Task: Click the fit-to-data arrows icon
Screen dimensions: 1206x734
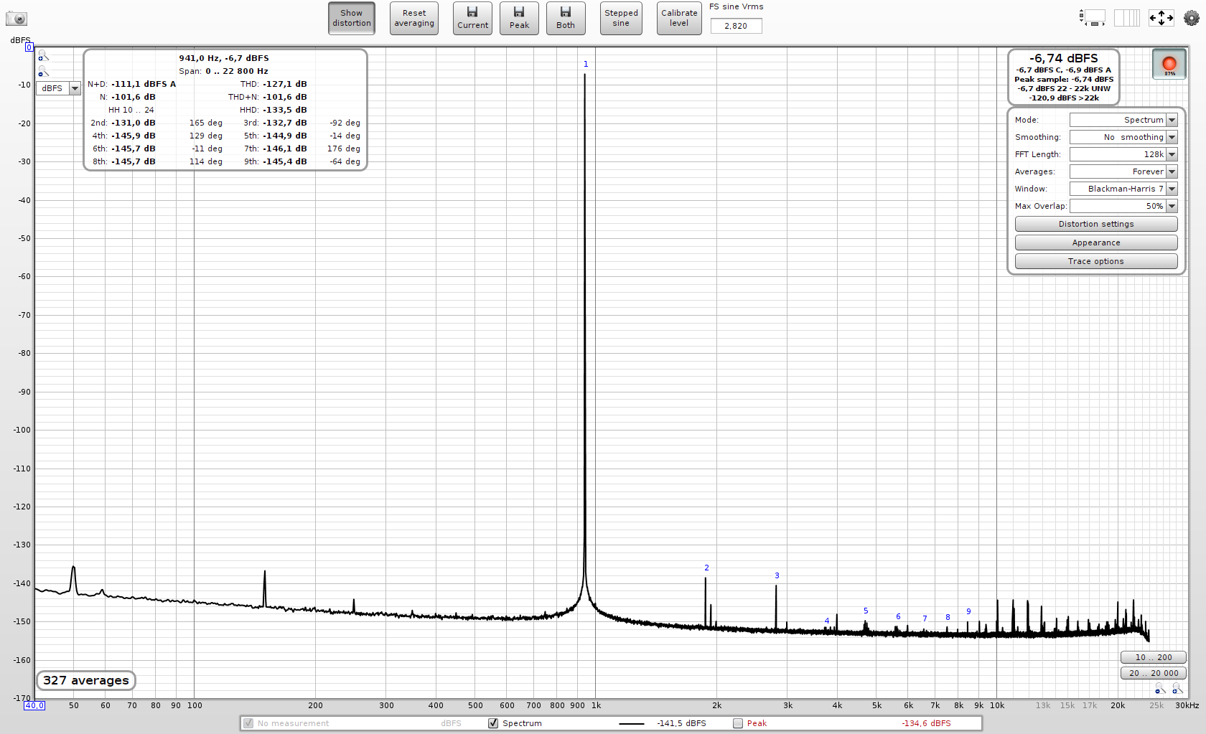Action: pyautogui.click(x=1161, y=18)
